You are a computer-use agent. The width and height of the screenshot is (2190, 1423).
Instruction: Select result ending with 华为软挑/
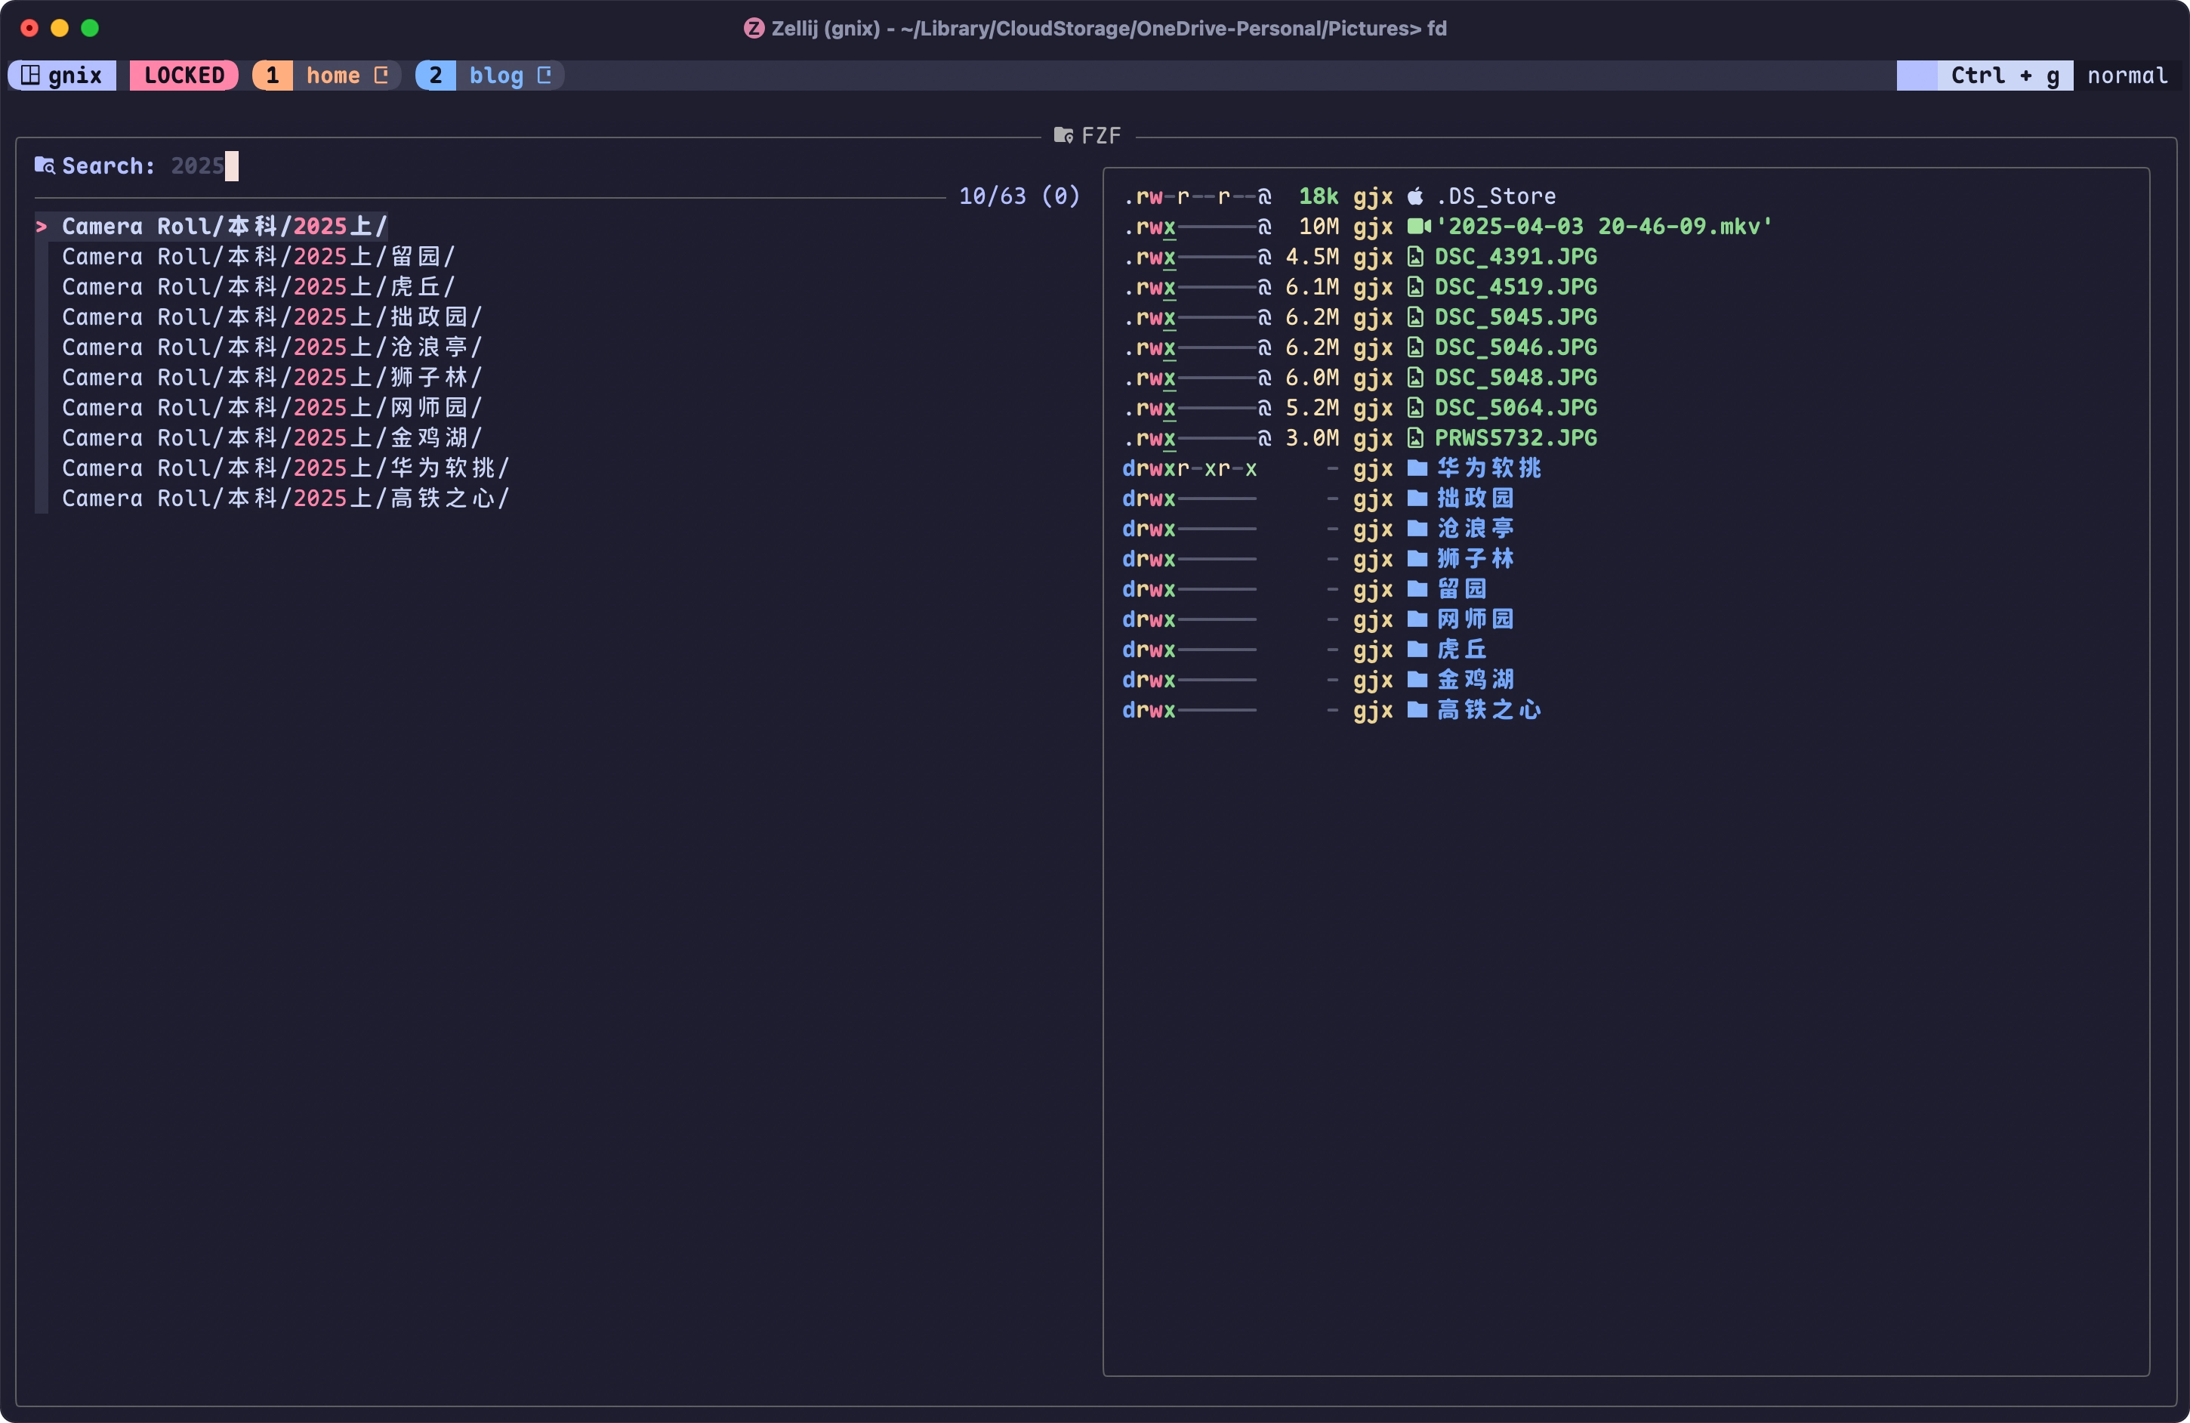coord(285,468)
